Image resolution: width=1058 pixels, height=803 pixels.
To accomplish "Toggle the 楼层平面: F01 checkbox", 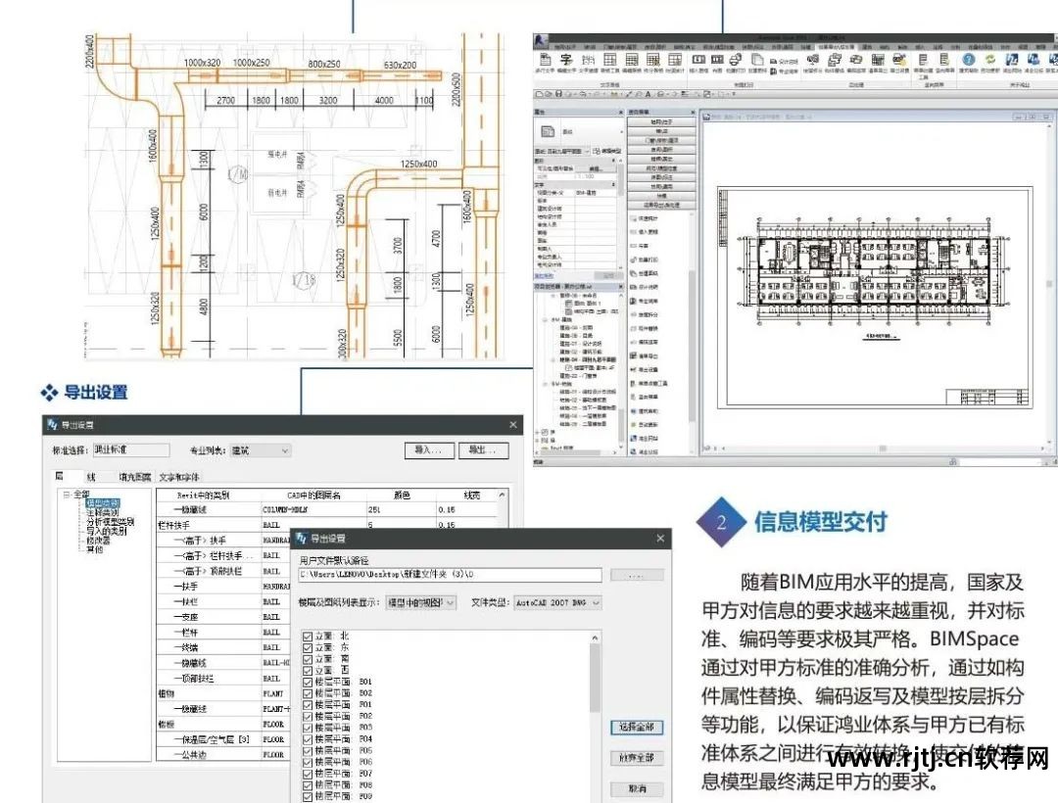I will click(308, 704).
